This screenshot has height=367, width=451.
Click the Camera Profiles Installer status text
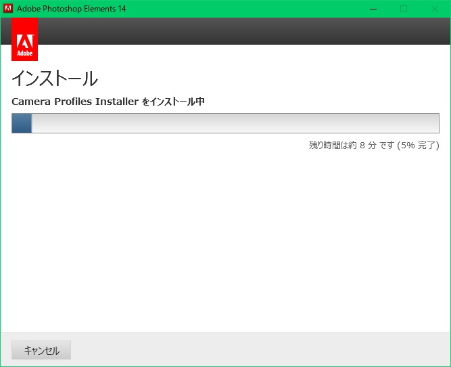[x=108, y=102]
